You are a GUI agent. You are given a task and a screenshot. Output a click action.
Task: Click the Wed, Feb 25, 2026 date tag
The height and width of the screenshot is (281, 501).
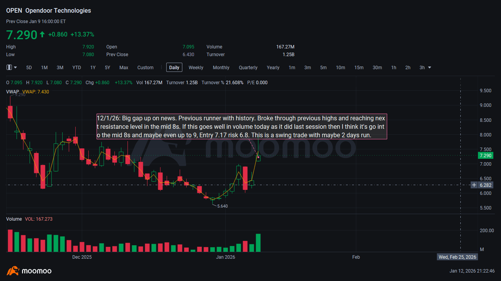point(457,257)
